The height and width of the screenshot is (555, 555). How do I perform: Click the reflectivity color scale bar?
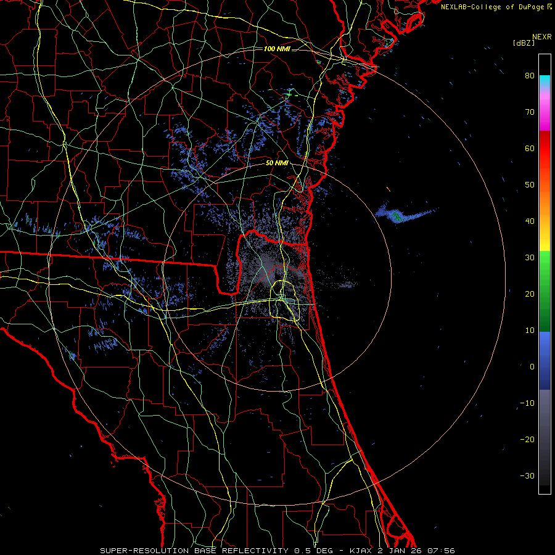pyautogui.click(x=545, y=274)
